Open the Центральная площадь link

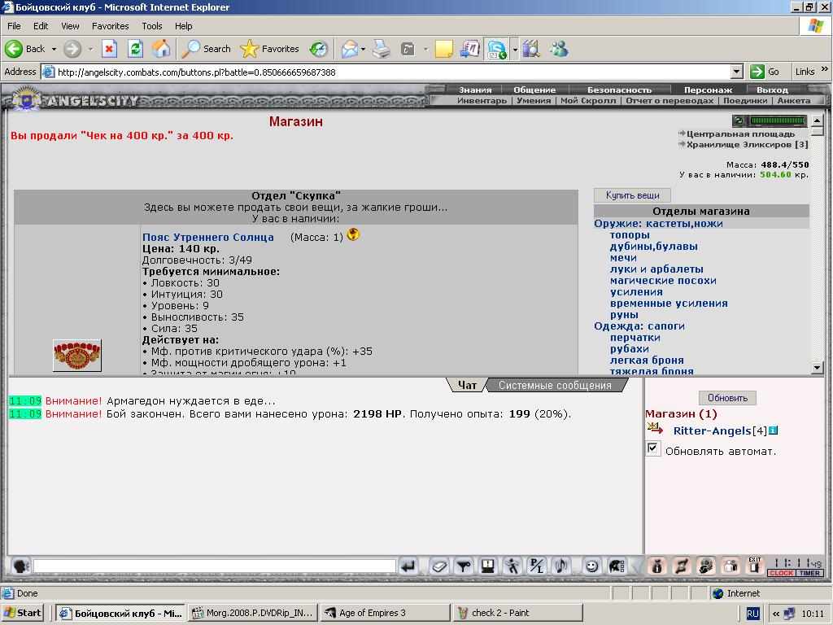click(x=740, y=134)
